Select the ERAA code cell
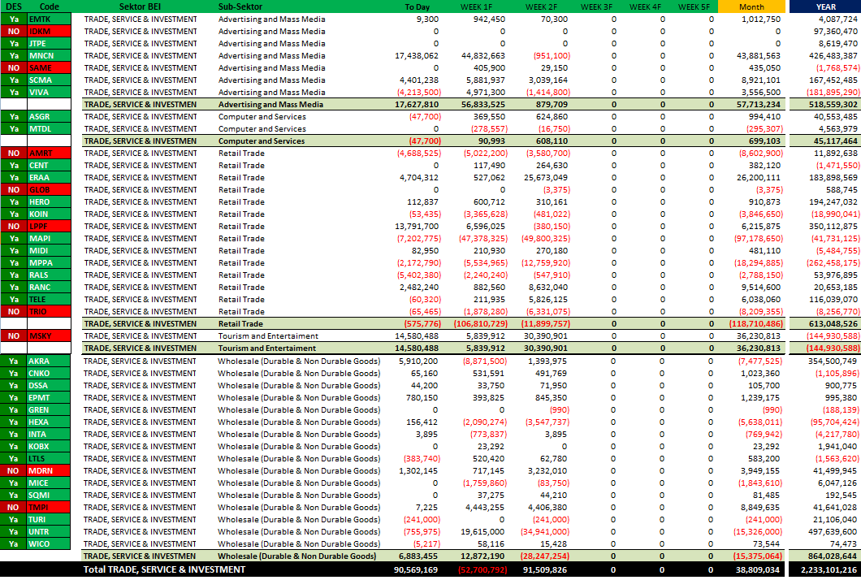The height and width of the screenshot is (580, 861). pyautogui.click(x=50, y=177)
